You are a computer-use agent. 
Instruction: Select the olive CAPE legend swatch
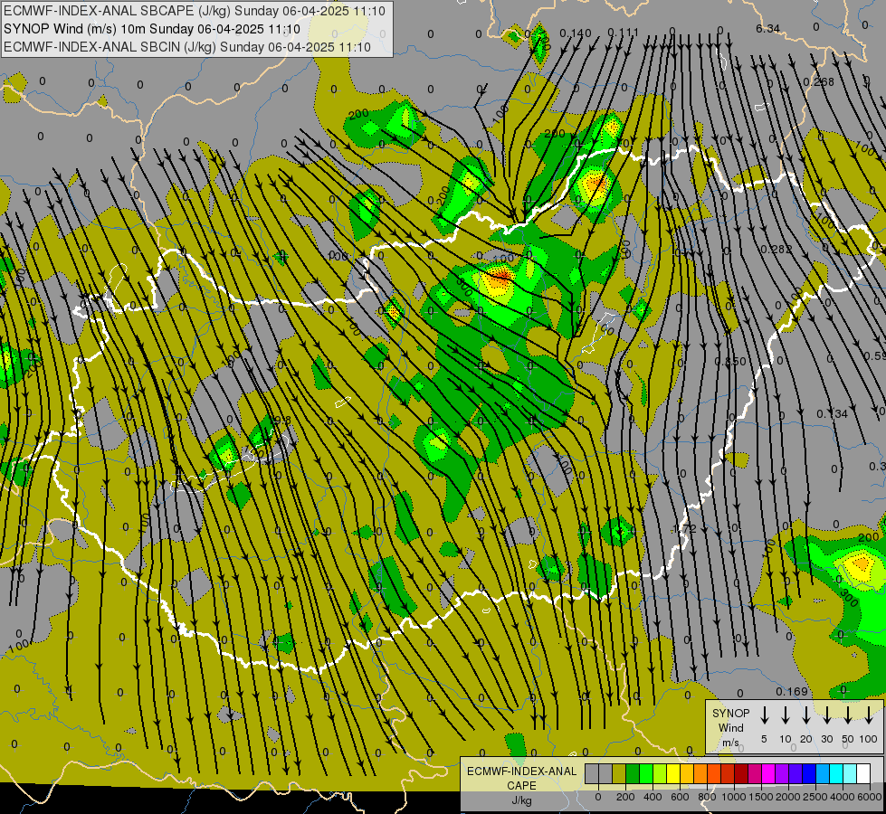tap(619, 774)
